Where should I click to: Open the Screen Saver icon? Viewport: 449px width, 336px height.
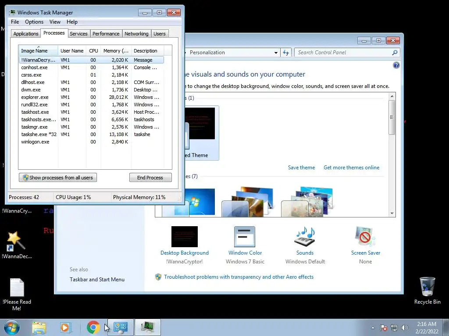point(365,237)
